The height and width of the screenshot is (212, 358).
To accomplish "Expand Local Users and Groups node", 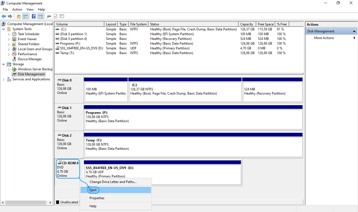I will pyautogui.click(x=9, y=49).
